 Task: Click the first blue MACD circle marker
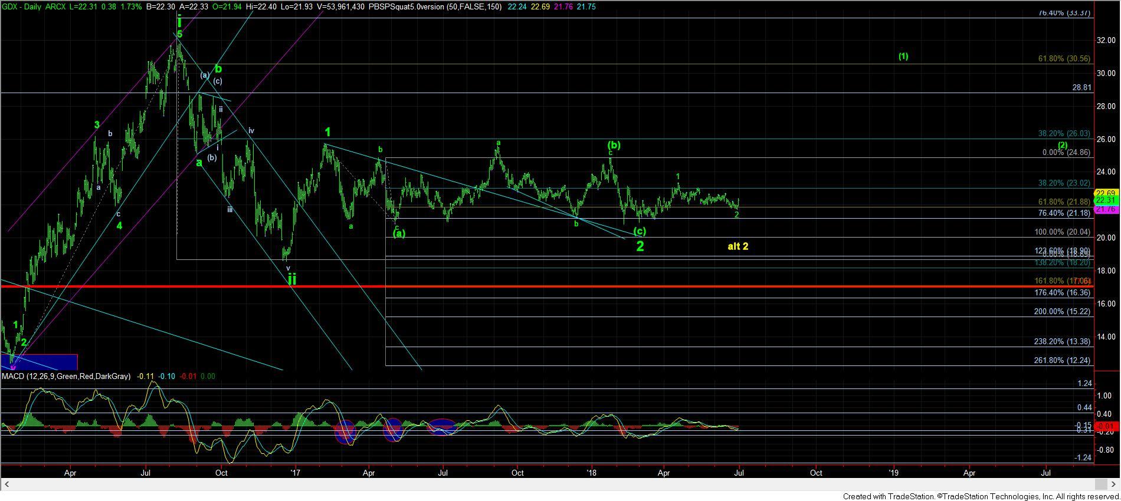pyautogui.click(x=344, y=431)
